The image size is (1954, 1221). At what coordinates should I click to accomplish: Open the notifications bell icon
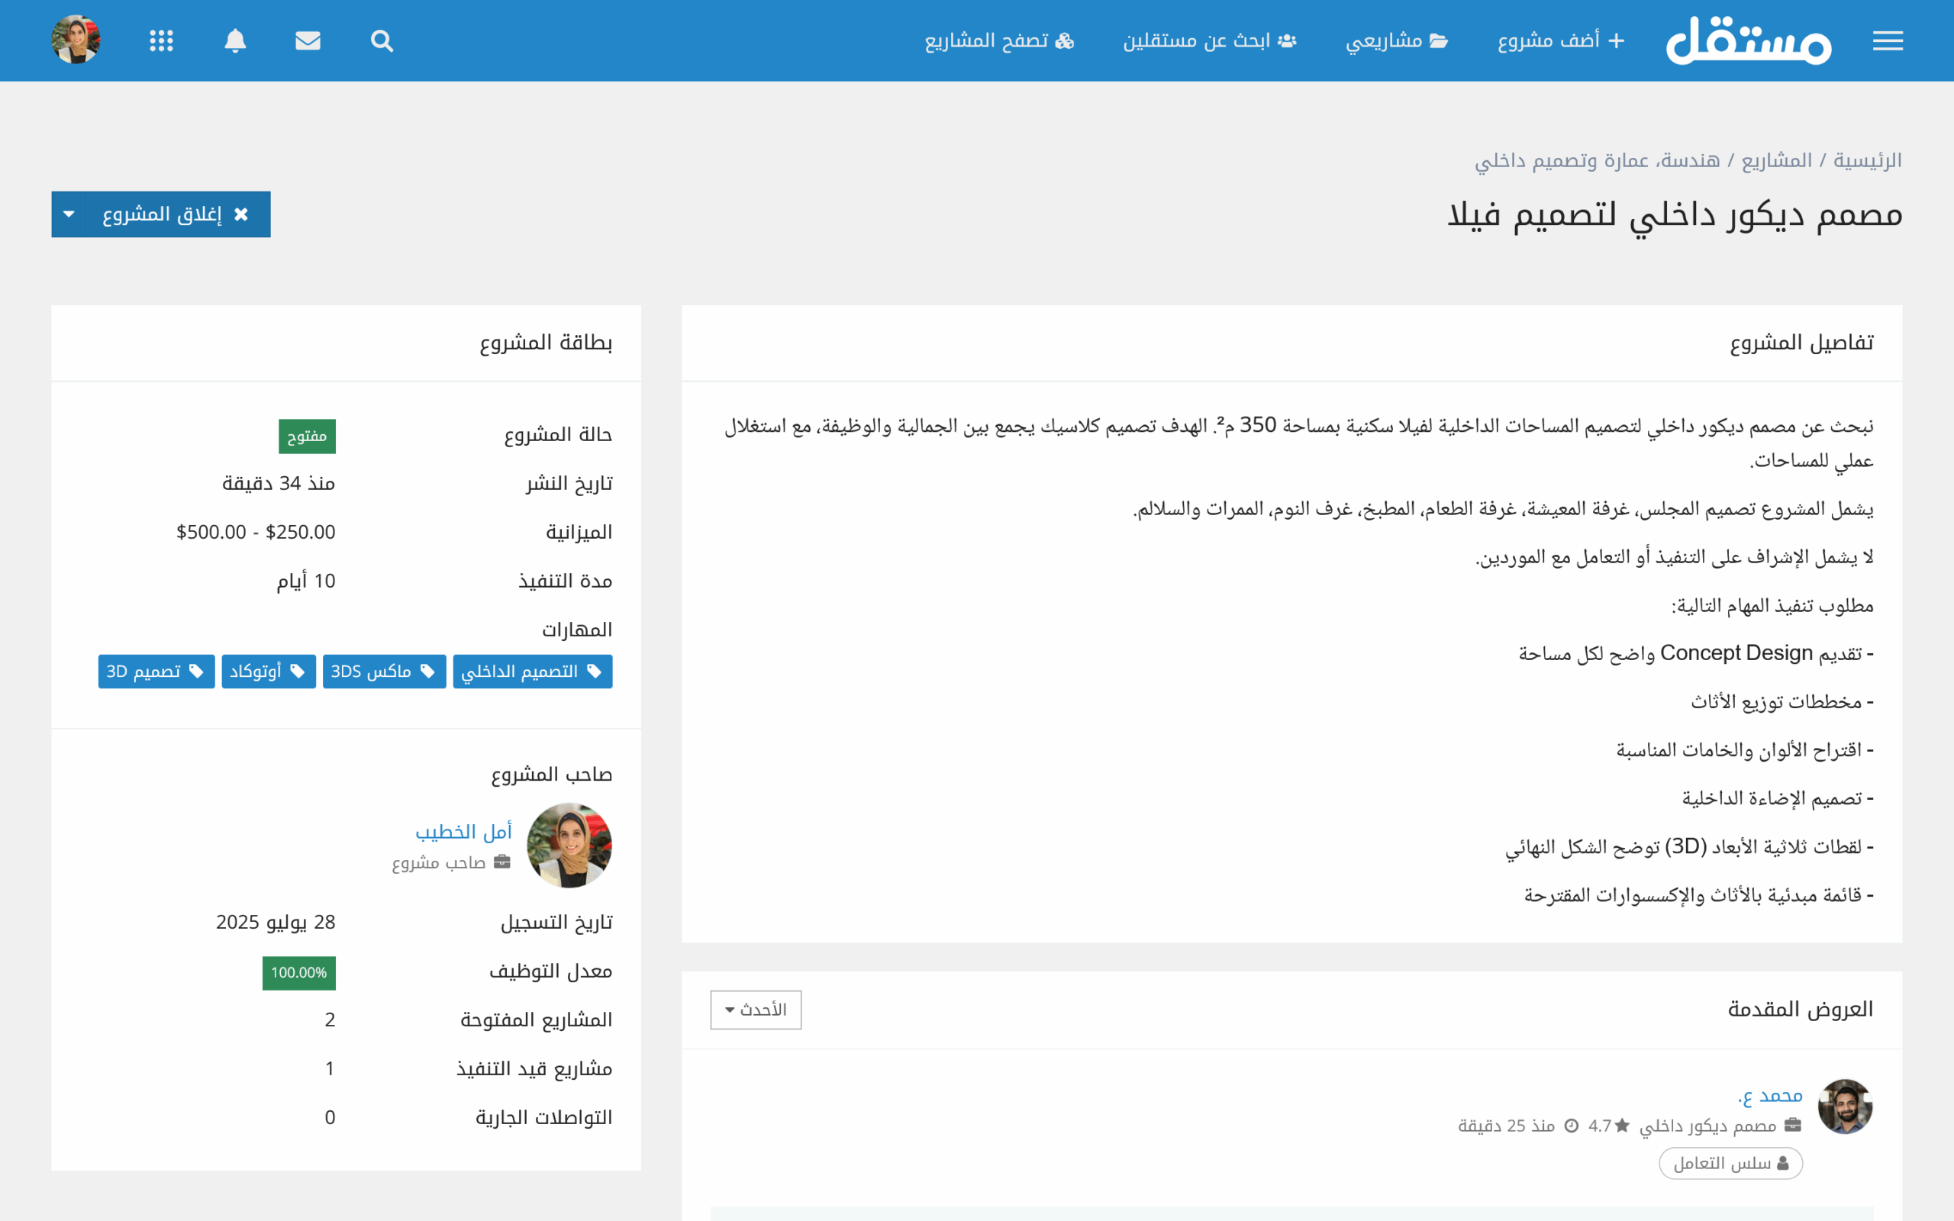pos(235,40)
